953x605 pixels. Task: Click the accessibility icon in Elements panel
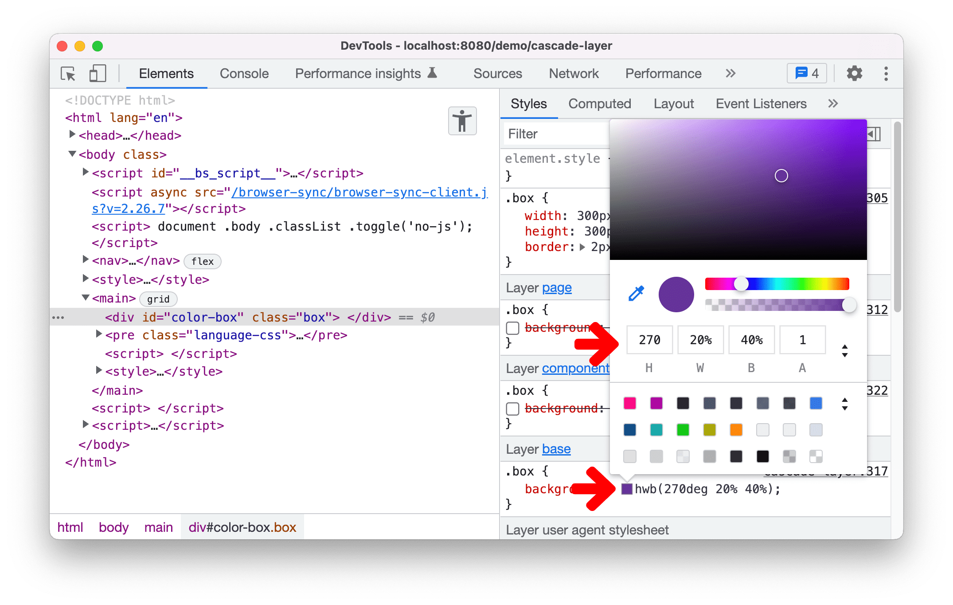pyautogui.click(x=462, y=121)
